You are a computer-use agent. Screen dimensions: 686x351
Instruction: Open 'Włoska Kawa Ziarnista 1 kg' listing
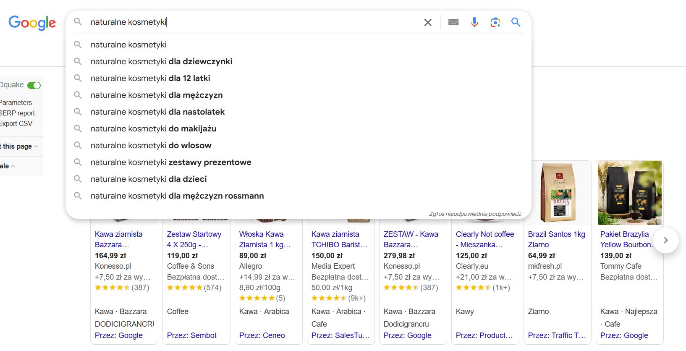[265, 239]
